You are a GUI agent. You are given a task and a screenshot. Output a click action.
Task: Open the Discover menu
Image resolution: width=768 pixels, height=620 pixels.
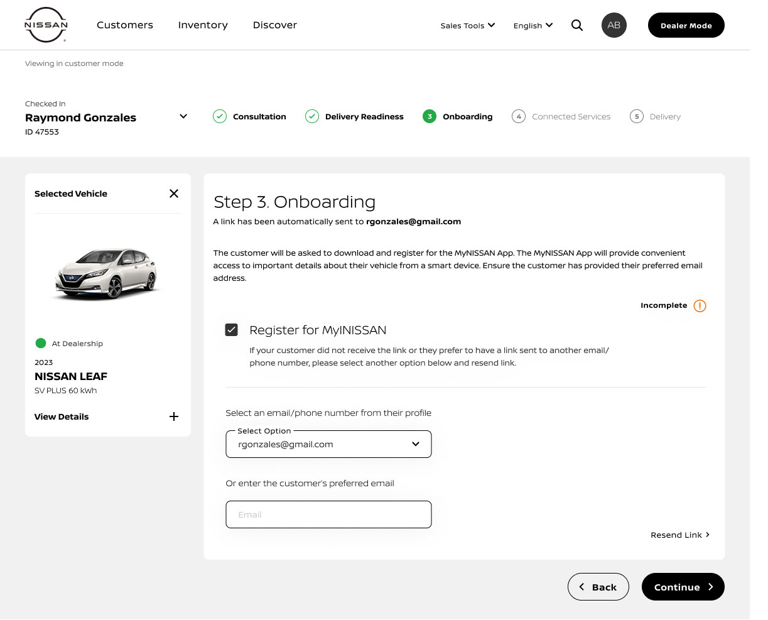coord(275,25)
